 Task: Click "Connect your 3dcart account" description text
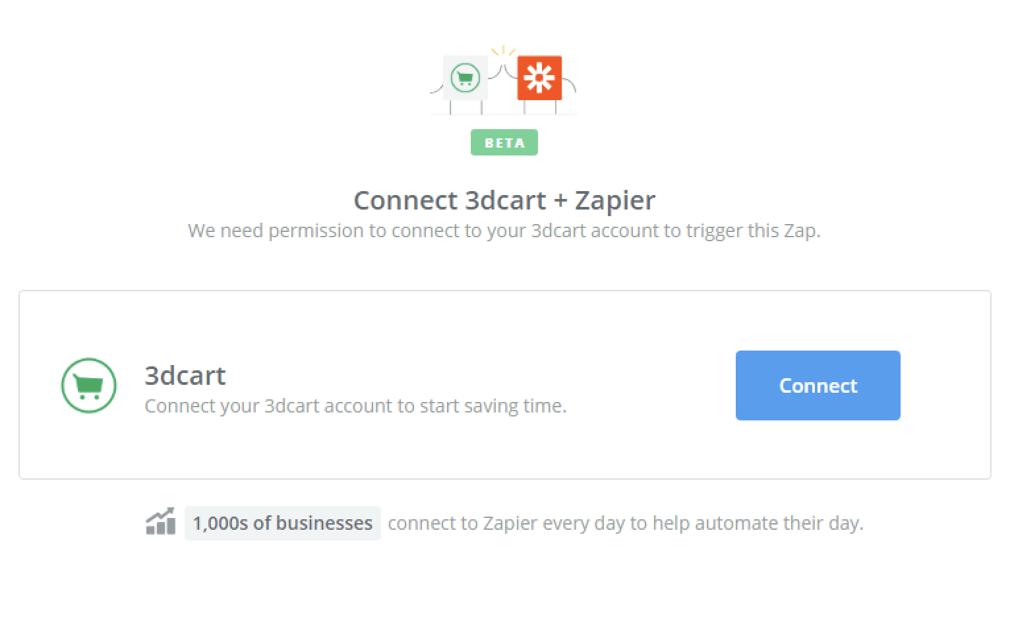click(x=356, y=406)
